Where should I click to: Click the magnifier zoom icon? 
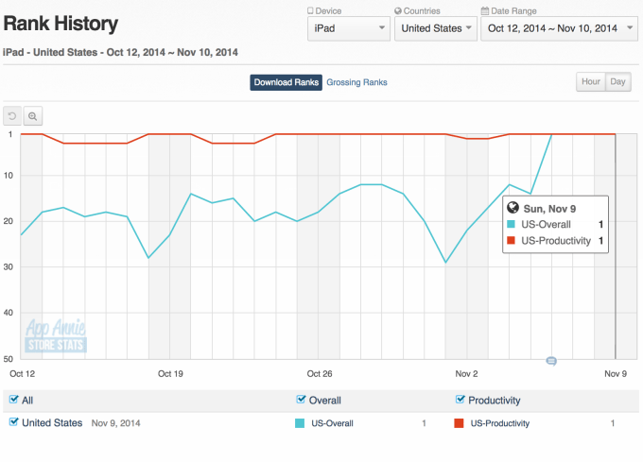(32, 116)
